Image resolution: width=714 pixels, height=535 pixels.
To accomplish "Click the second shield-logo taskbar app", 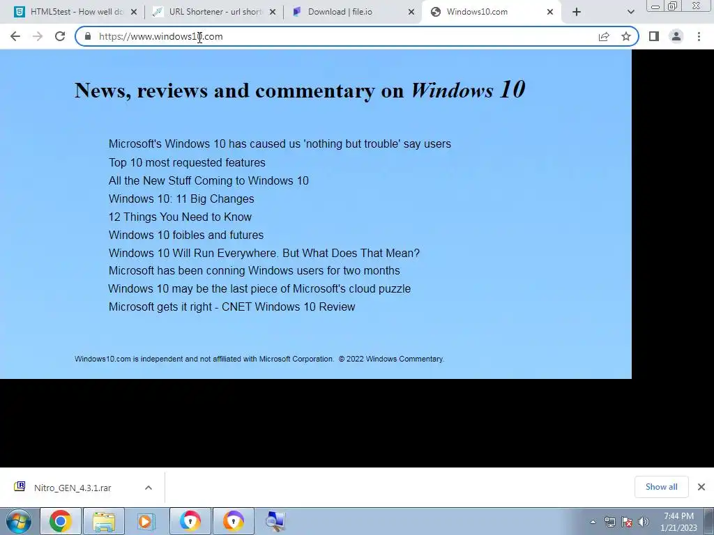I will [233, 521].
